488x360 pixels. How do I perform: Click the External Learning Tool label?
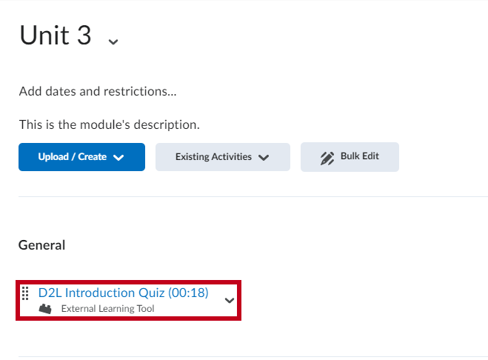tap(107, 309)
